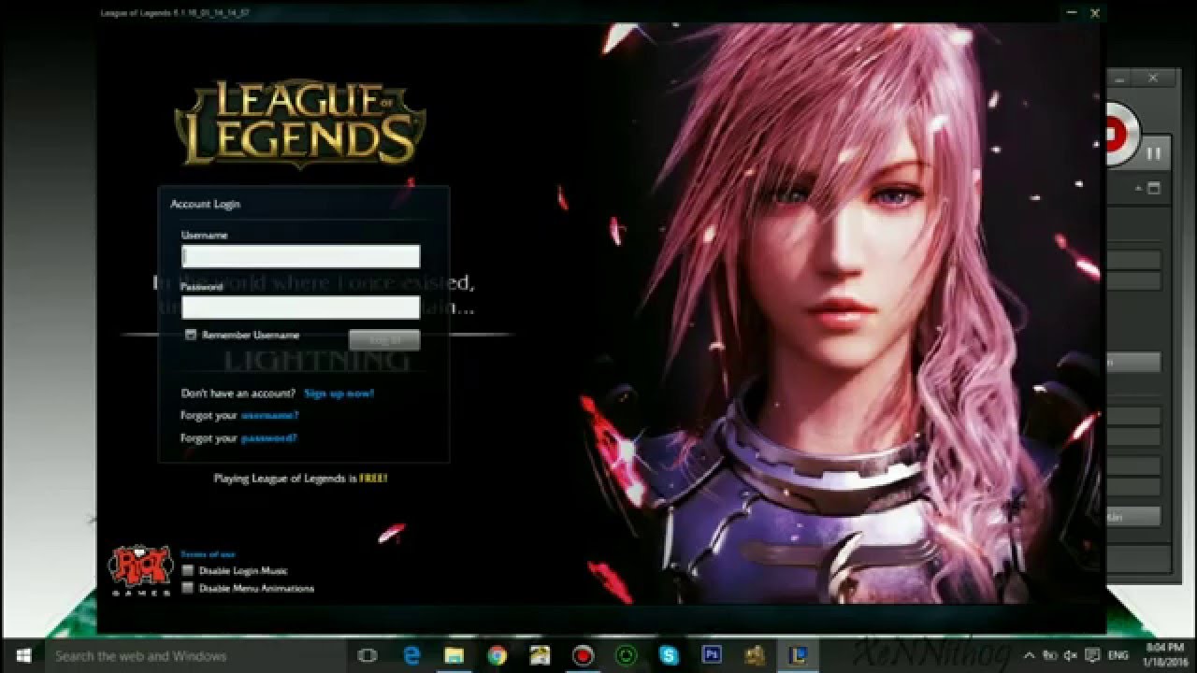Enable Disable Login Music checkbox
Viewport: 1197px width, 673px height.
(x=189, y=570)
